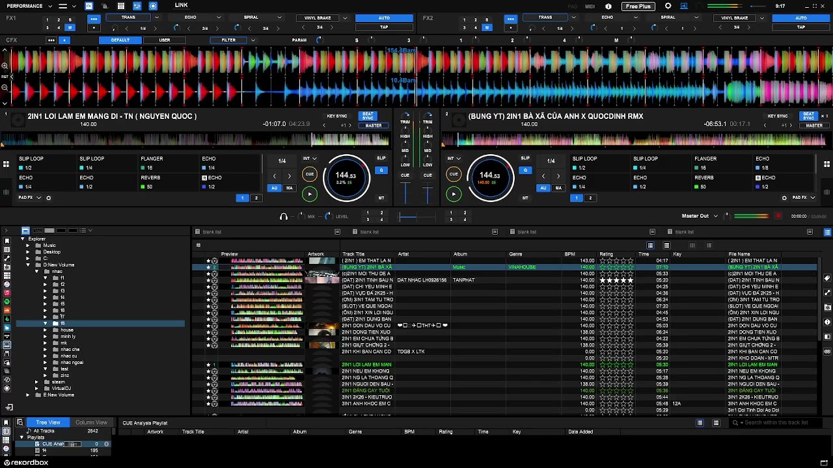The width and height of the screenshot is (833, 468).
Task: Play deck 1
Action: pyautogui.click(x=310, y=194)
